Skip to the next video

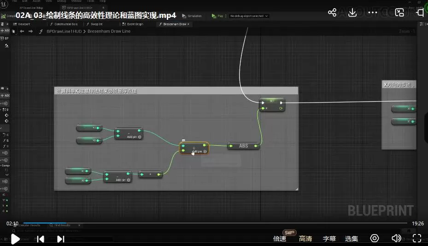tap(60, 239)
